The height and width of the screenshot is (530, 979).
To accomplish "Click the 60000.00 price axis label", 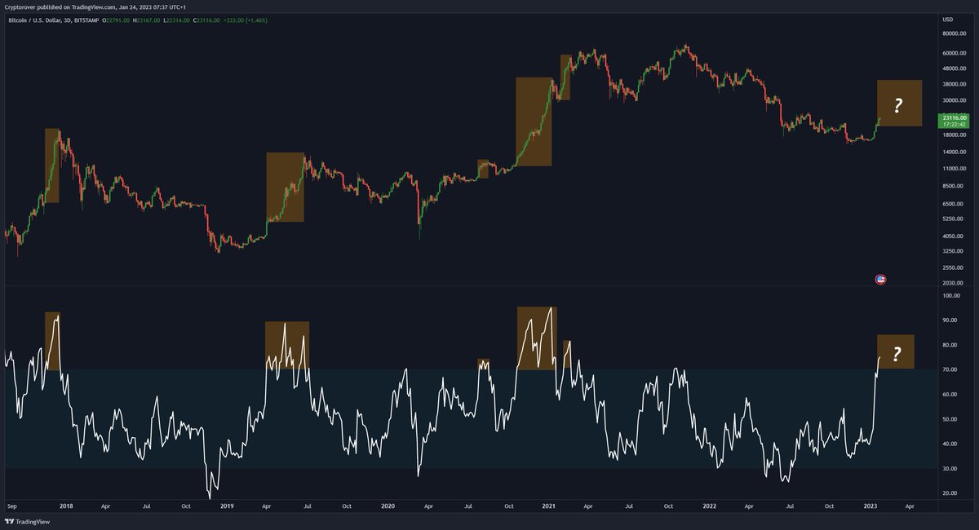I will coord(954,53).
